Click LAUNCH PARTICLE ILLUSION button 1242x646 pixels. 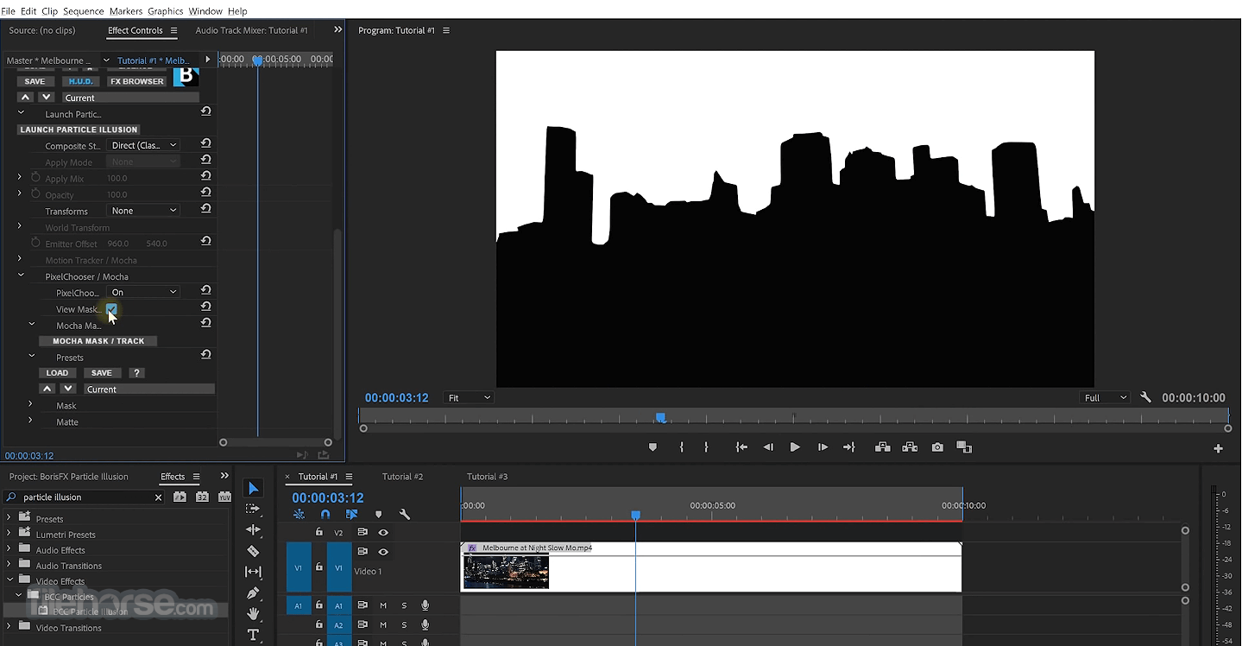click(79, 130)
